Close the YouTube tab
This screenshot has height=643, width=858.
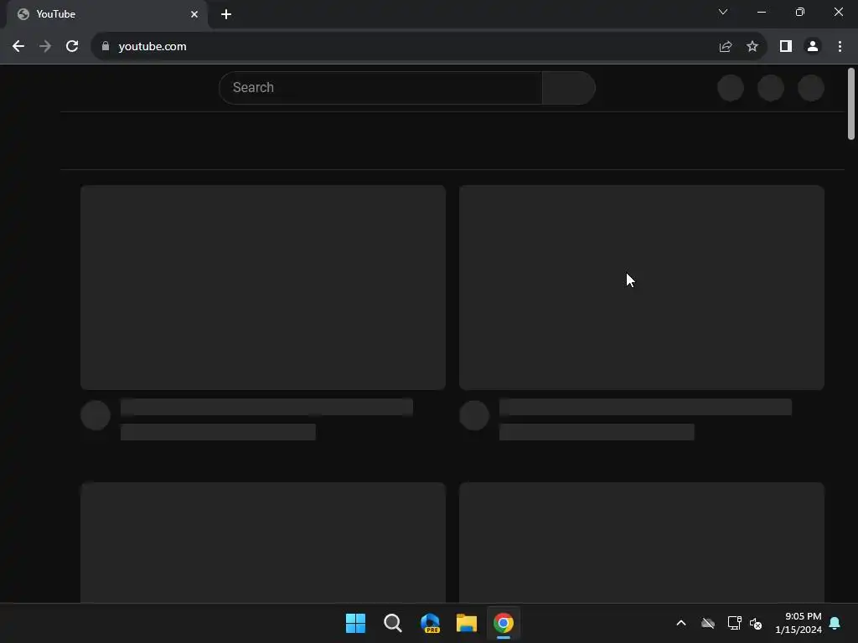click(x=194, y=14)
